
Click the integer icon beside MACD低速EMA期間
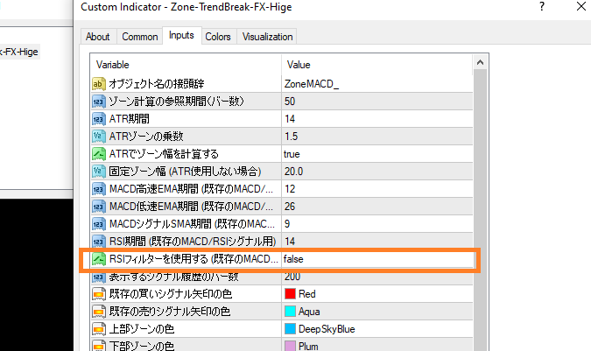[99, 207]
